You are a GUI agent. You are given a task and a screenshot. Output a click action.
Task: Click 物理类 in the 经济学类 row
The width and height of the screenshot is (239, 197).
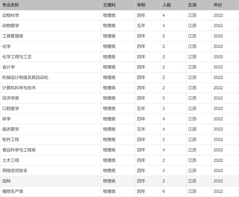tap(109, 98)
